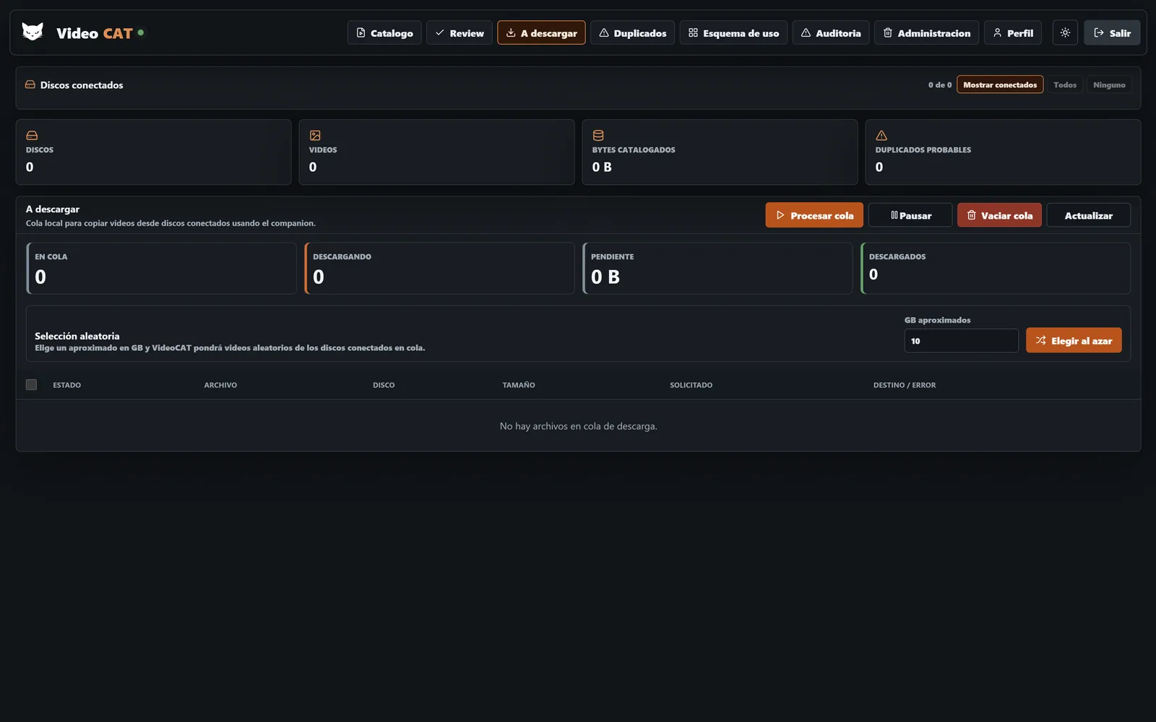Viewport: 1156px width, 722px height.
Task: Click the Vaciar cola button
Action: coord(999,215)
